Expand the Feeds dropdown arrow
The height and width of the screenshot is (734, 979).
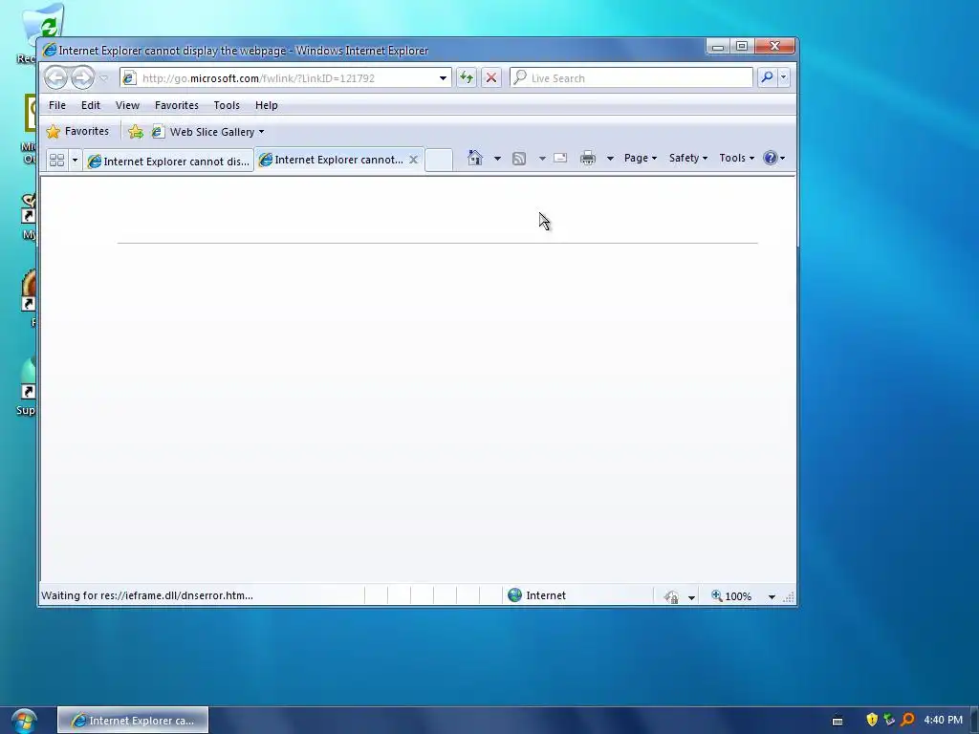coord(542,158)
